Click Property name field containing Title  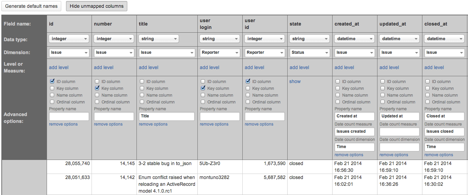pos(166,116)
